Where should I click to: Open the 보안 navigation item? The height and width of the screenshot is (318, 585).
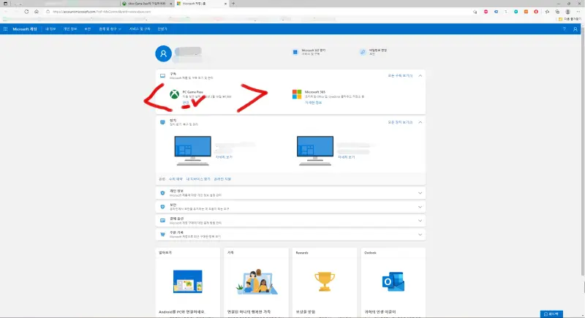(87, 29)
